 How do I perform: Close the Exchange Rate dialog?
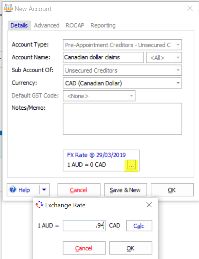(149, 205)
